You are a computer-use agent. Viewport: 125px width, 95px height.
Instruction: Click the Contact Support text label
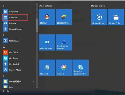16,29
